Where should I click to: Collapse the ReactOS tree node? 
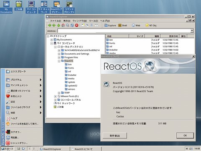[59, 61]
